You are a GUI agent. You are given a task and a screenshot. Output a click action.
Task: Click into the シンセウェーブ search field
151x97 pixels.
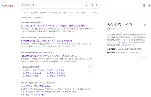[x=52, y=5]
